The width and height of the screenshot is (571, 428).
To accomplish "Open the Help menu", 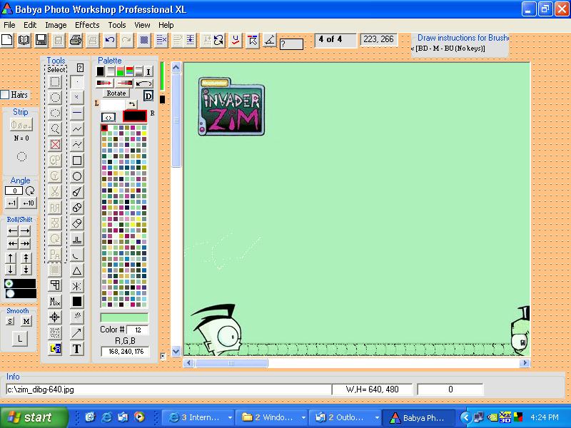I will click(x=166, y=25).
